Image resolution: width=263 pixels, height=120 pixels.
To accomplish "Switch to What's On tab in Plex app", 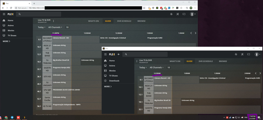I will (x=175, y=61).
